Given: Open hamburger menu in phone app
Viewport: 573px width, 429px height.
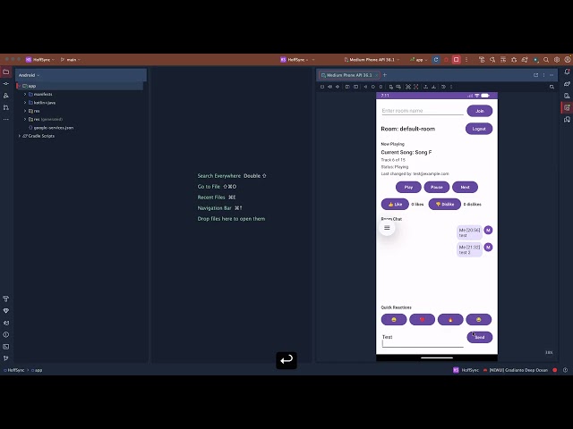Looking at the screenshot, I should point(387,228).
